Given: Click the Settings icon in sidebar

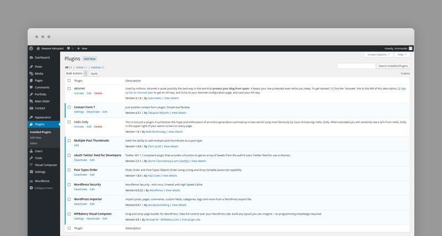Looking at the screenshot, I should pyautogui.click(x=31, y=172).
